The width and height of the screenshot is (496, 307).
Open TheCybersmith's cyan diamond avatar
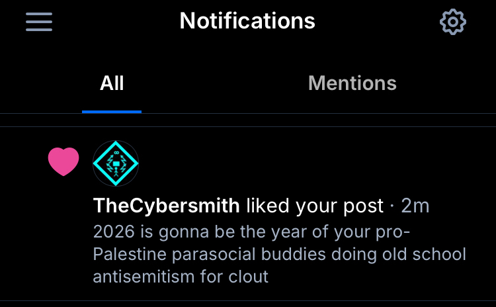tap(116, 163)
